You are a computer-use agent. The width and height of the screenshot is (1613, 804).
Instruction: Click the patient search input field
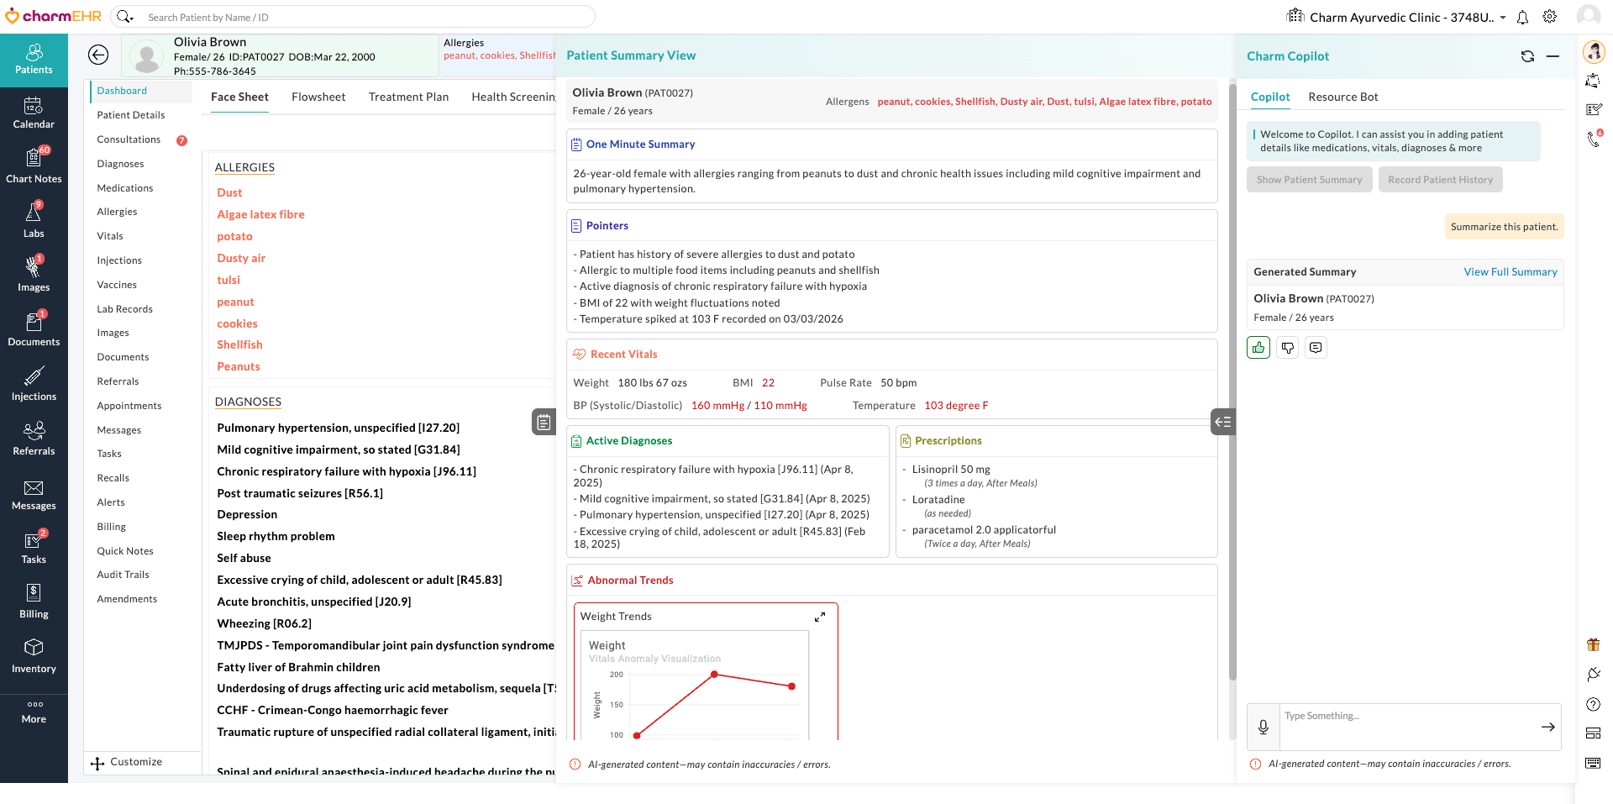coord(368,17)
